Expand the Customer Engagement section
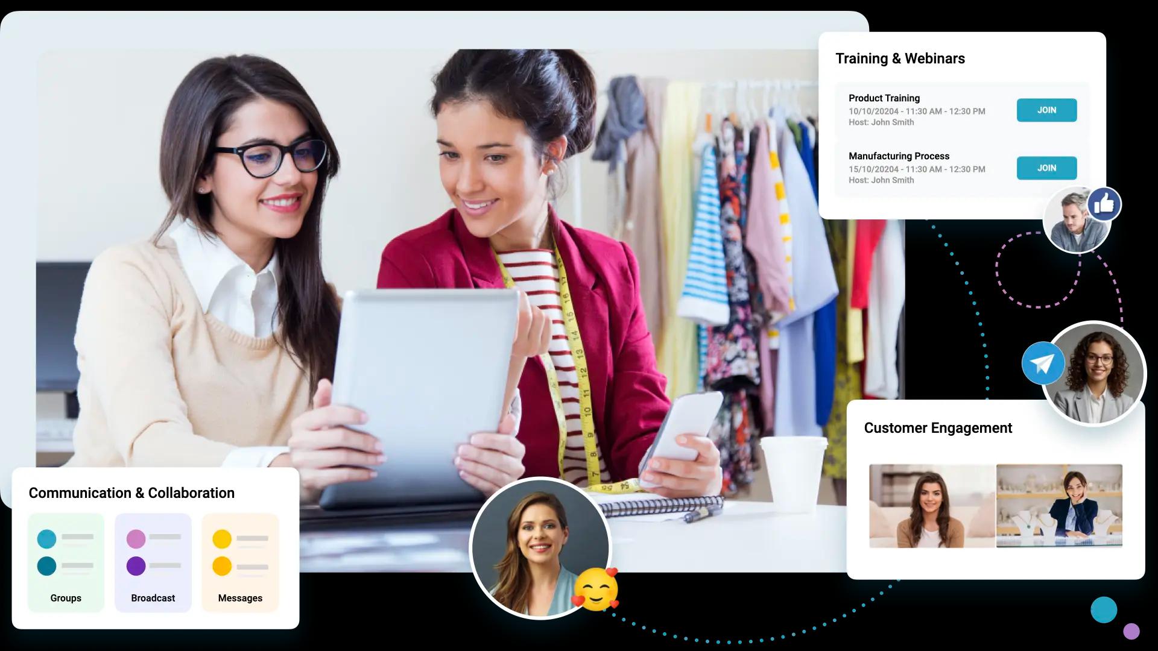The height and width of the screenshot is (651, 1158). (x=938, y=427)
